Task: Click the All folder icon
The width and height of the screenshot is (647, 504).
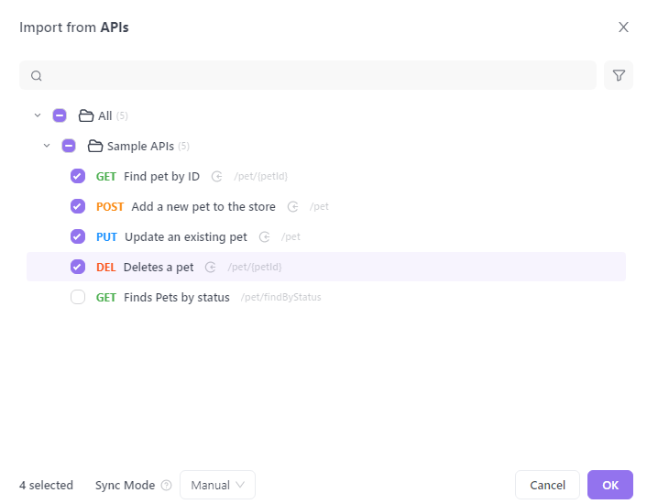Action: [x=86, y=115]
